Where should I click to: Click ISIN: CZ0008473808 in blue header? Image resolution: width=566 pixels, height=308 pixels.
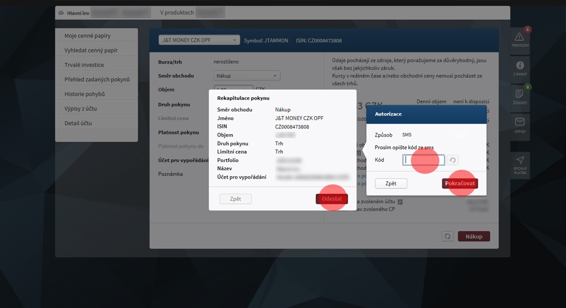click(319, 40)
